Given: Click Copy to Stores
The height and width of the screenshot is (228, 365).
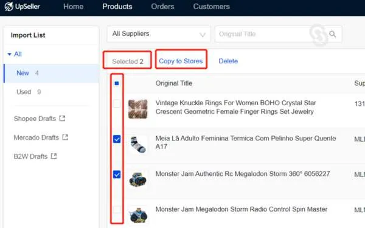Looking at the screenshot, I should pyautogui.click(x=181, y=61).
